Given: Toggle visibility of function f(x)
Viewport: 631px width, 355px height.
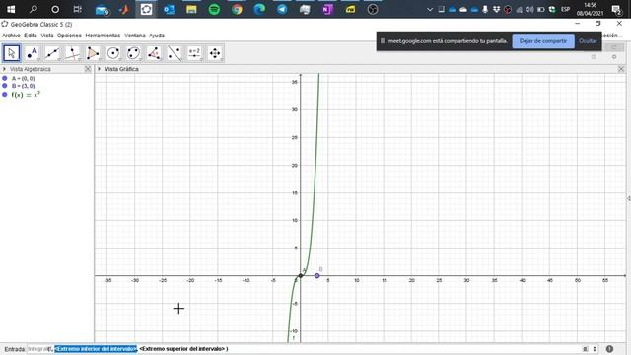Looking at the screenshot, I should pos(5,95).
